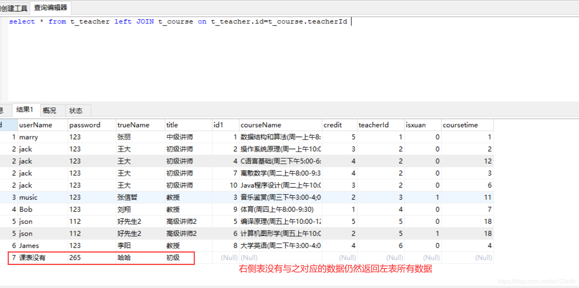The height and width of the screenshot is (288, 579).
Task: Select password 112 in 编译原理 row
Action: (92, 221)
